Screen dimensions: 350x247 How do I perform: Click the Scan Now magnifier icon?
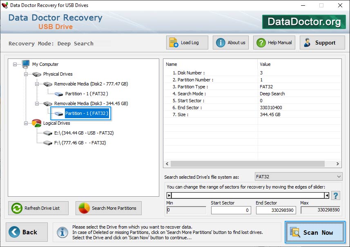click(x=295, y=232)
